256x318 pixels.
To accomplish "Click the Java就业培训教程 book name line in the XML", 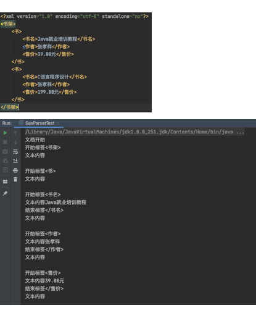I will coord(59,39).
